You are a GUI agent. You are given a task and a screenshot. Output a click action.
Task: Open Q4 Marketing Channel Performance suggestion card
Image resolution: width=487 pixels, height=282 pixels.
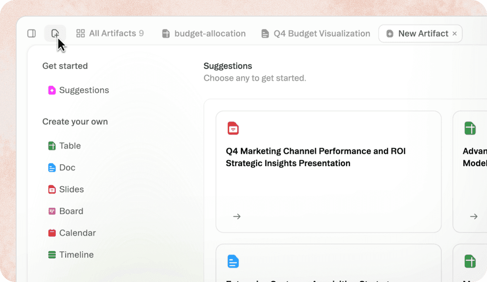click(316, 157)
